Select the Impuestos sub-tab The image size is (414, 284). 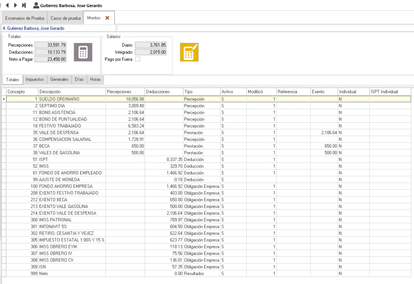tap(35, 80)
